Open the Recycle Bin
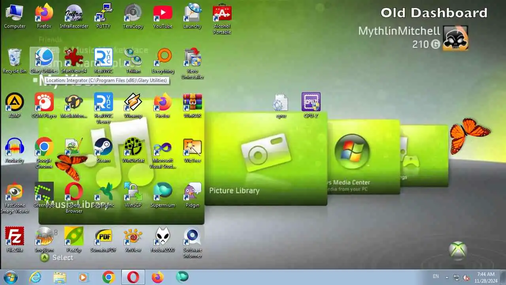 pos(15,61)
